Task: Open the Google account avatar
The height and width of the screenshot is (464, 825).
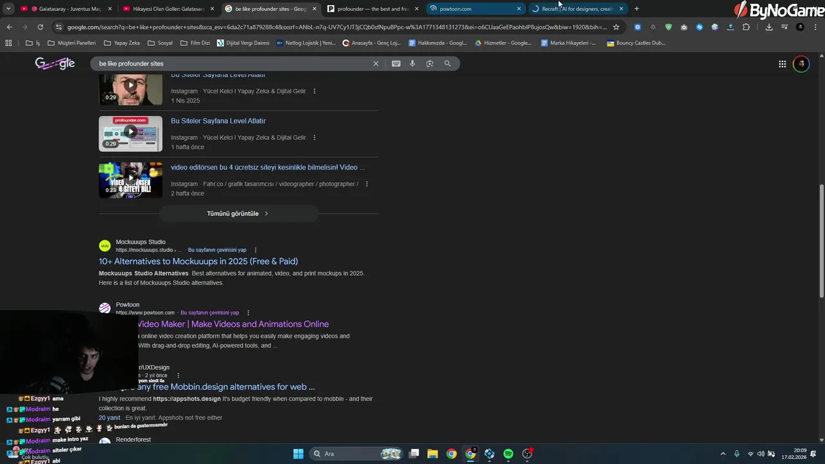Action: tap(801, 64)
